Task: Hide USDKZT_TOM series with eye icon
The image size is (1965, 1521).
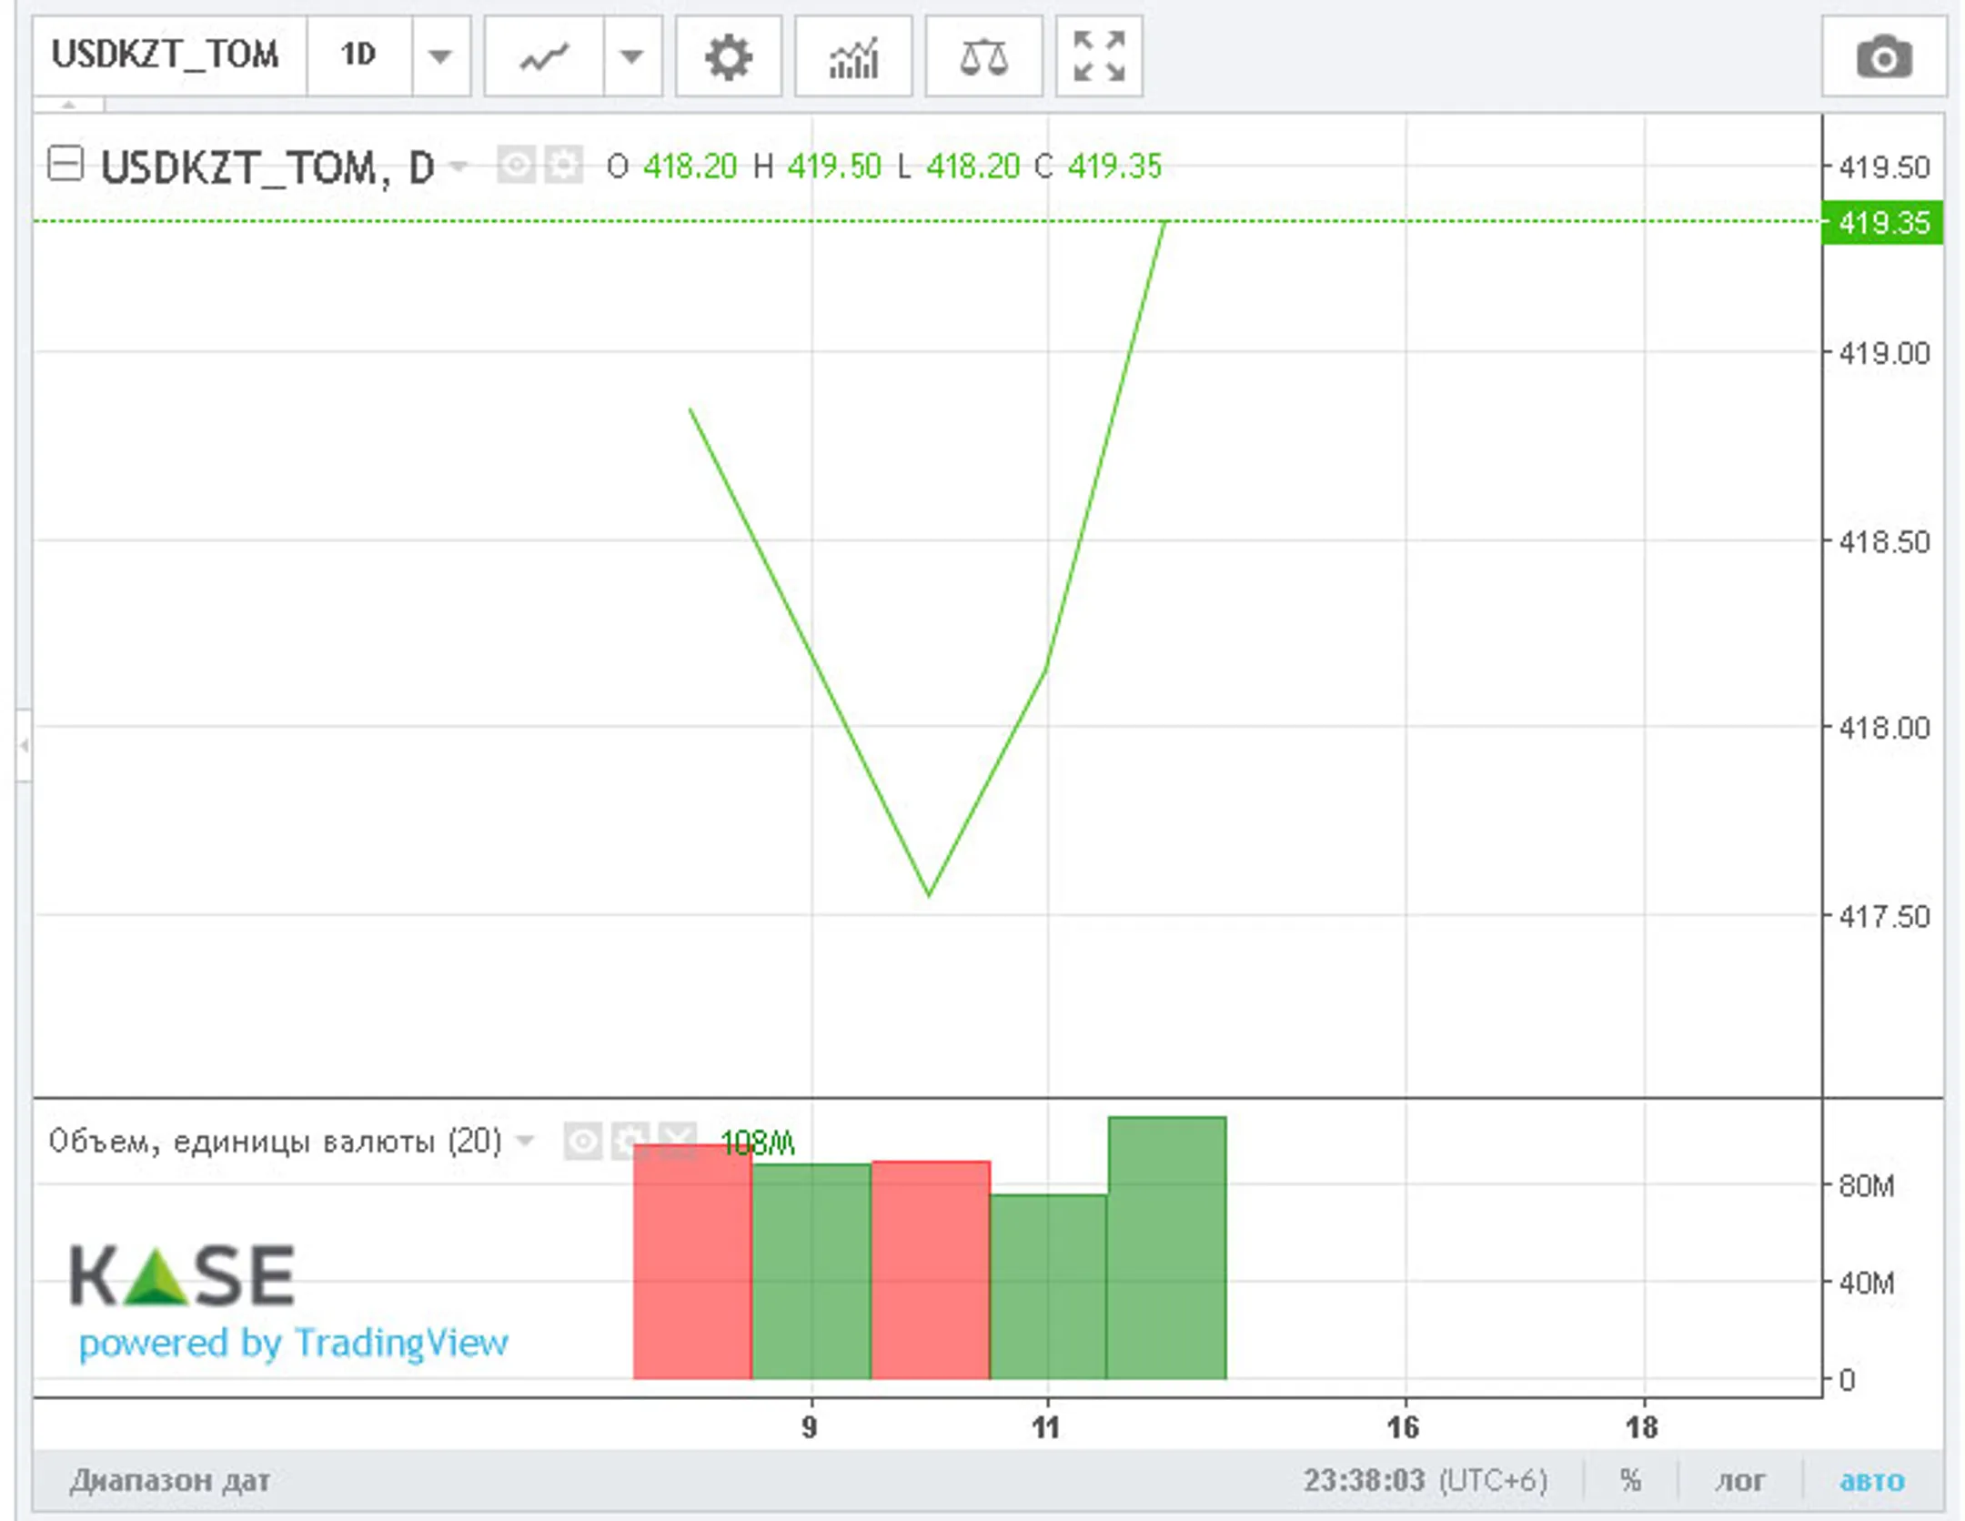Action: coord(516,166)
